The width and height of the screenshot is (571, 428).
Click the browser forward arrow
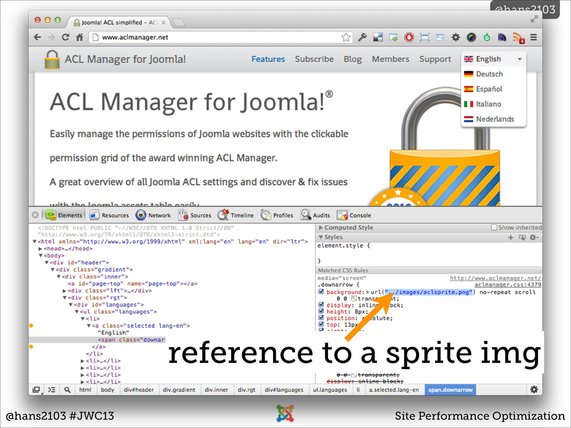coord(51,37)
